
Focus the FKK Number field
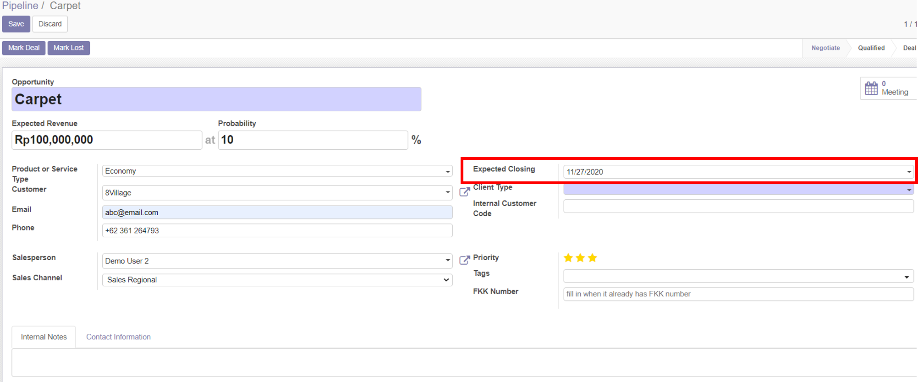pos(738,294)
